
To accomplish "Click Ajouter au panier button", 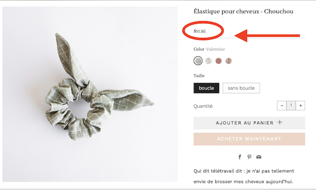I will click(249, 123).
